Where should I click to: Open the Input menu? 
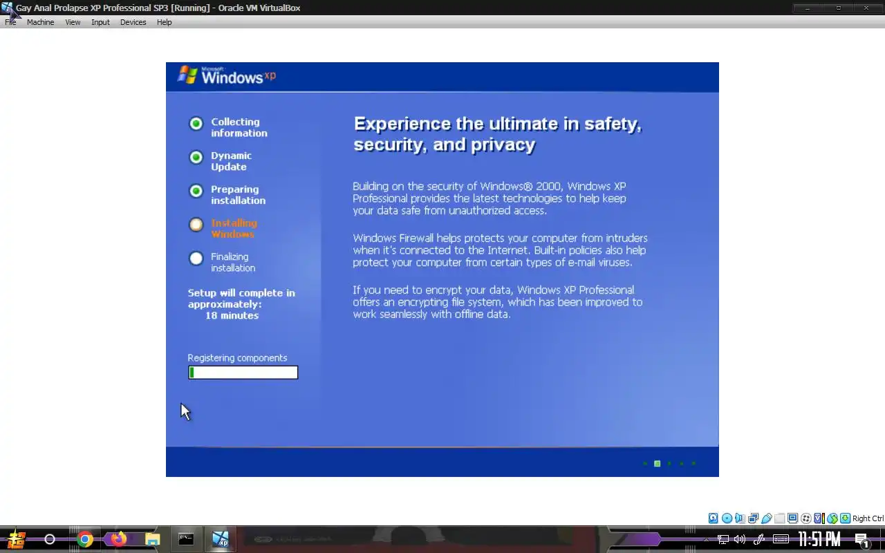click(x=100, y=22)
